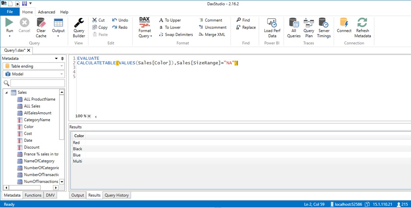Screen dimensions: 411x208
Task: Convert selection To Upper case
Action: coord(170,20)
